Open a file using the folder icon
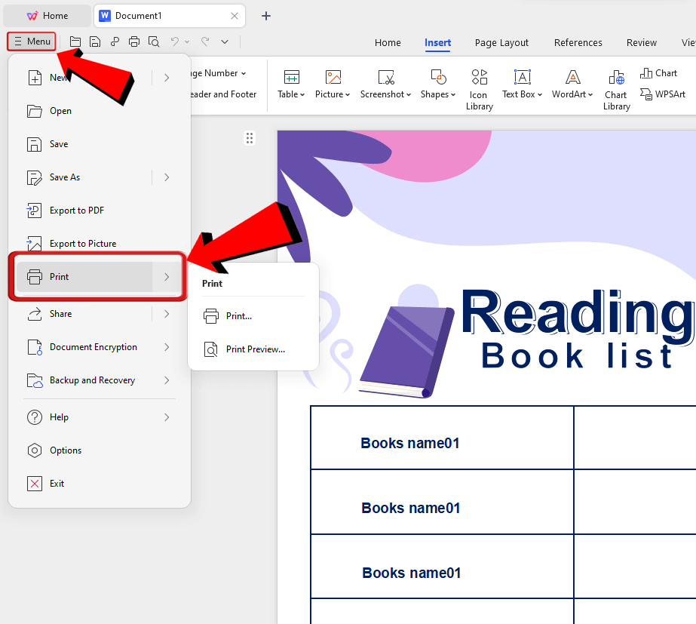 [75, 41]
